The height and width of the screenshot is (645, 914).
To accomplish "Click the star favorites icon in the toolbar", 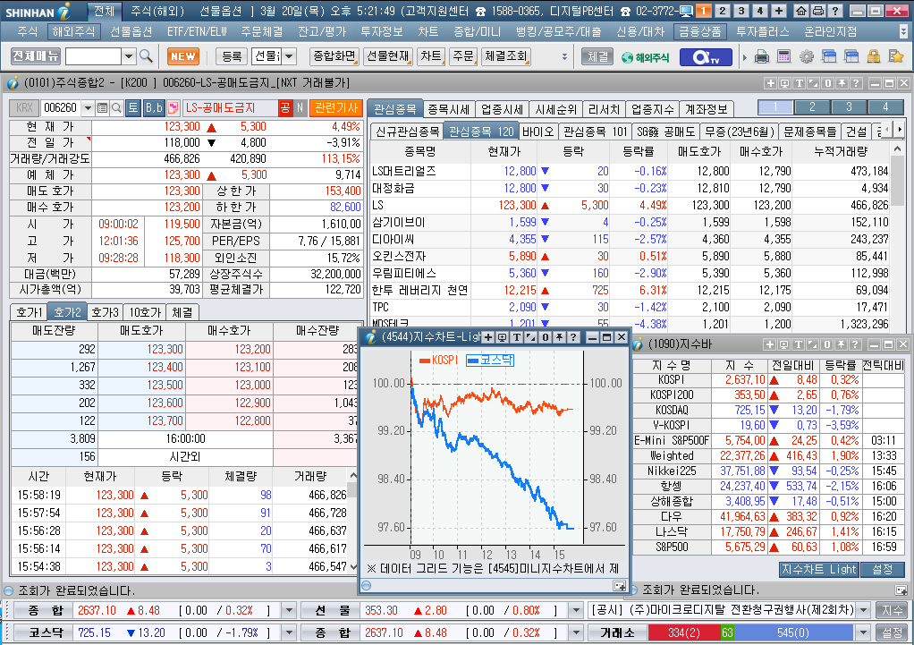I will coord(895,56).
